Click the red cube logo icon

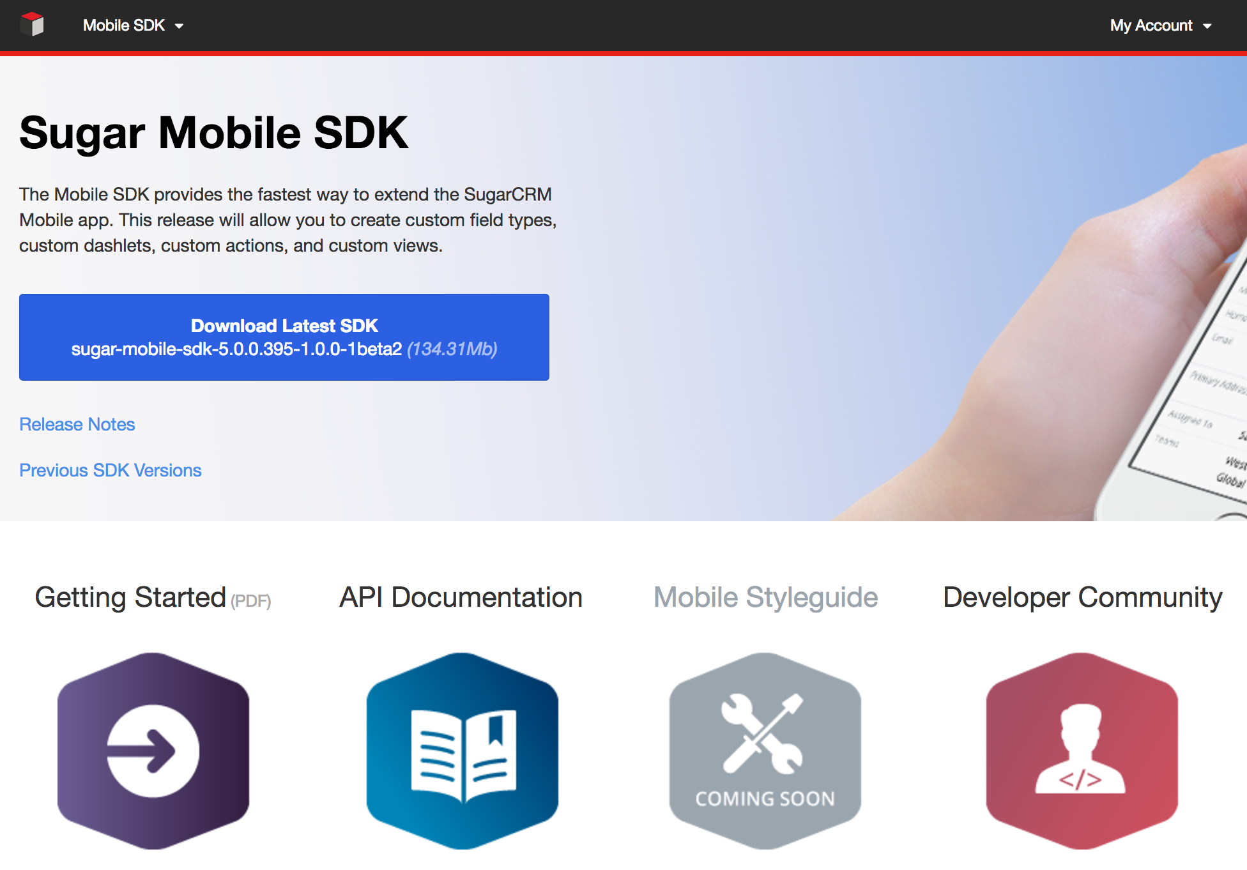(x=32, y=25)
